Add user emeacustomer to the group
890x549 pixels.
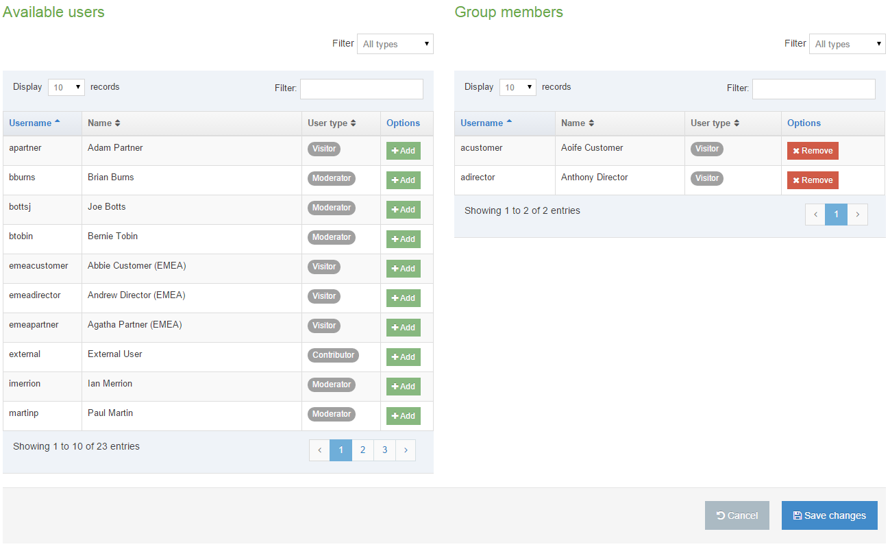point(403,269)
